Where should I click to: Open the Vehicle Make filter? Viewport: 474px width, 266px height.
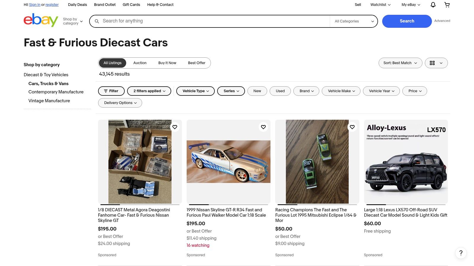pyautogui.click(x=341, y=91)
